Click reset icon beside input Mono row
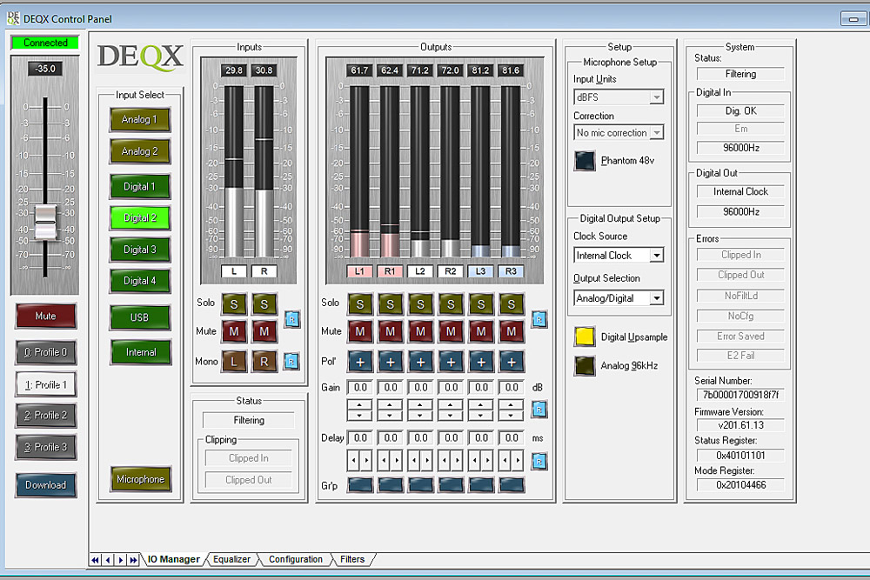 click(291, 362)
